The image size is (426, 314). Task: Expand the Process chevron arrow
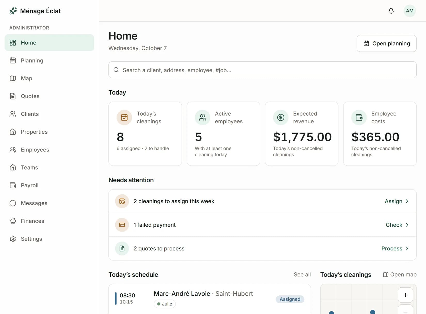coord(407,249)
